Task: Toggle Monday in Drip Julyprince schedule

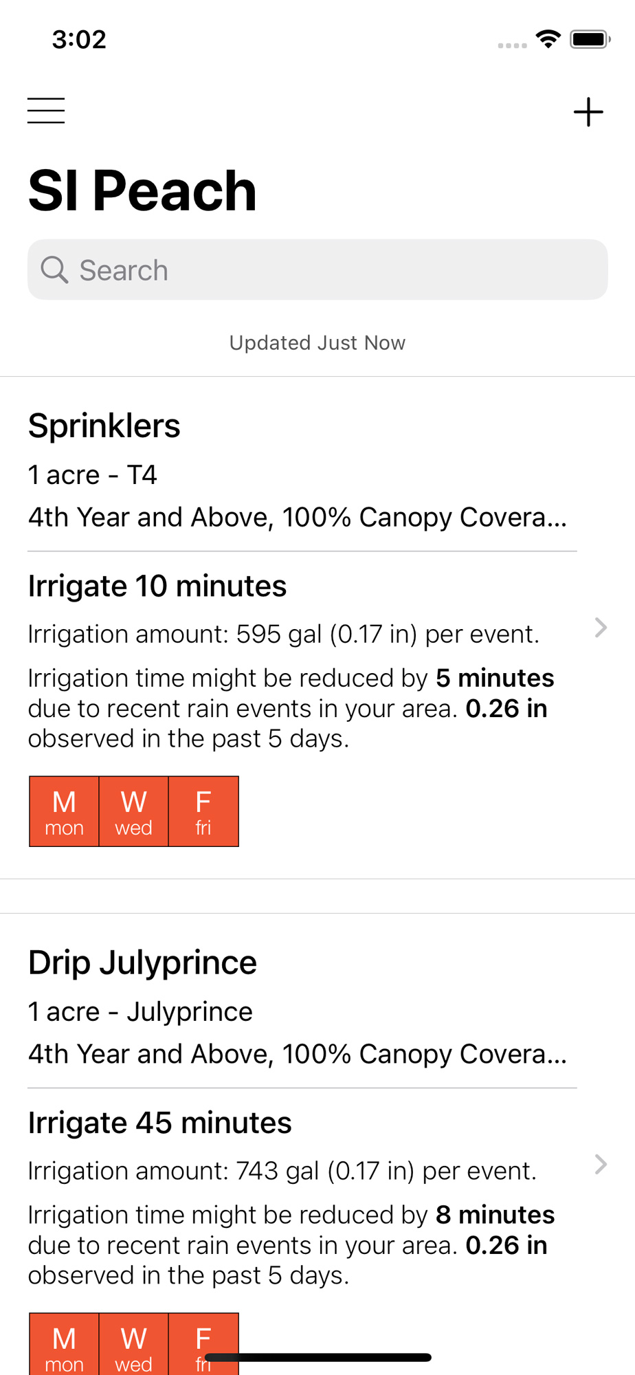Action: tap(64, 1344)
